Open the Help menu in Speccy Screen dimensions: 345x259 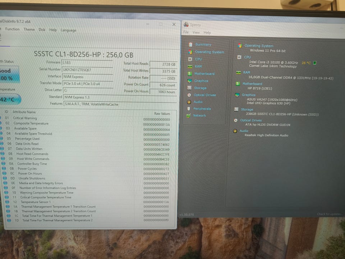(207, 33)
